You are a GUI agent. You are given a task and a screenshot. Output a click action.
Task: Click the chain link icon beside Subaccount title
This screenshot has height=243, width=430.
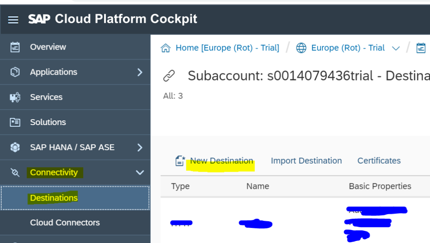pyautogui.click(x=169, y=76)
